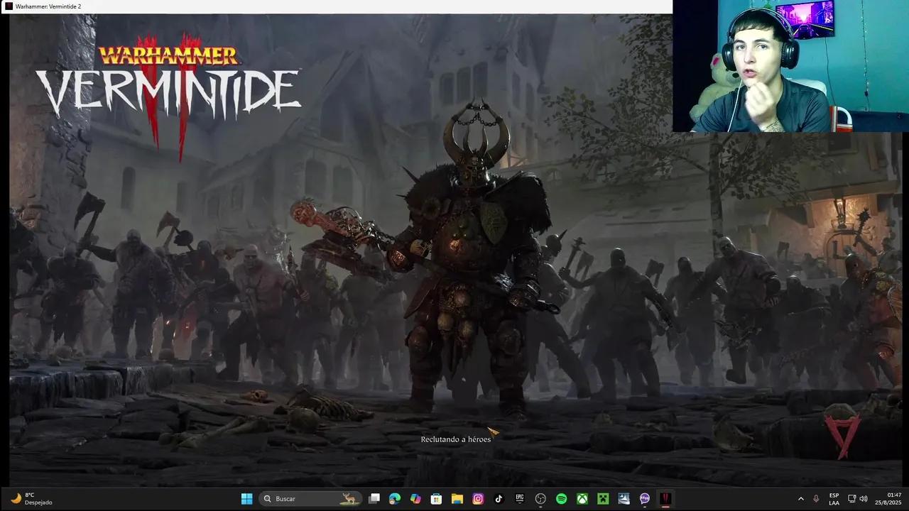Open Epic Games Launcher icon
The image size is (909, 511).
(x=520, y=499)
